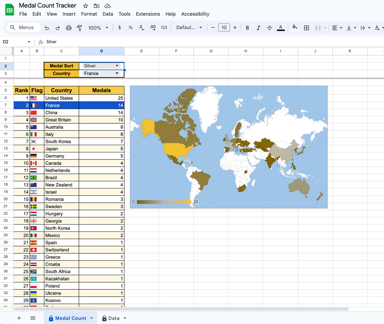Format selection as percent

(130, 27)
